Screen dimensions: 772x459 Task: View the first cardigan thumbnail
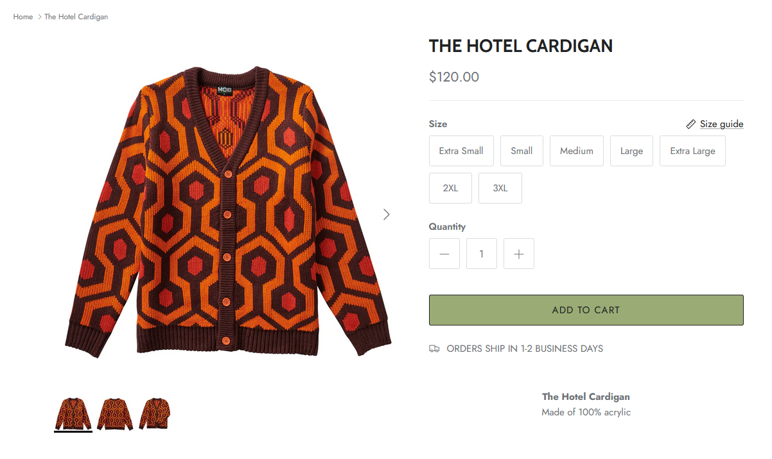coord(73,414)
